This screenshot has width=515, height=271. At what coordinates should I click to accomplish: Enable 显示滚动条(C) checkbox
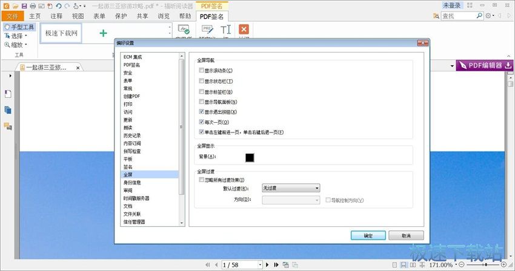201,70
